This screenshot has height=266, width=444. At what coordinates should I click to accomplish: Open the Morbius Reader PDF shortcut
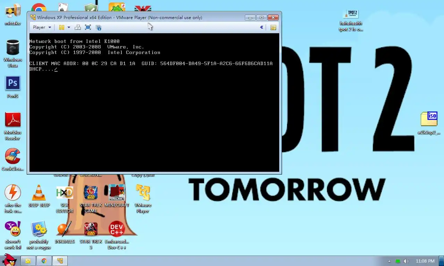click(13, 126)
